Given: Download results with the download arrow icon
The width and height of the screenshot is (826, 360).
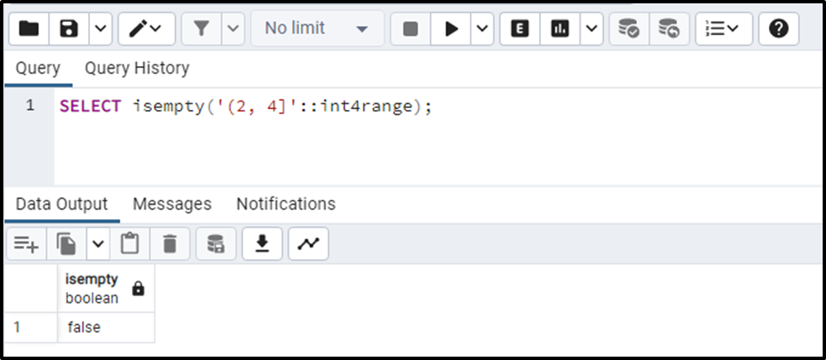Looking at the screenshot, I should 262,243.
